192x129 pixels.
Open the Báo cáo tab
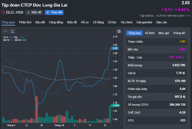[x=162, y=22]
